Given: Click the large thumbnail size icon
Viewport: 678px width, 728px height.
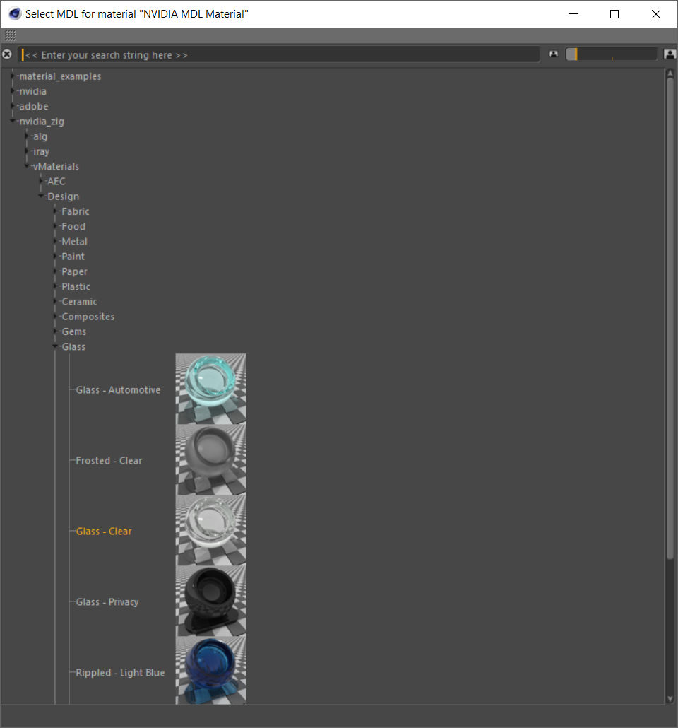Looking at the screenshot, I should tap(670, 54).
